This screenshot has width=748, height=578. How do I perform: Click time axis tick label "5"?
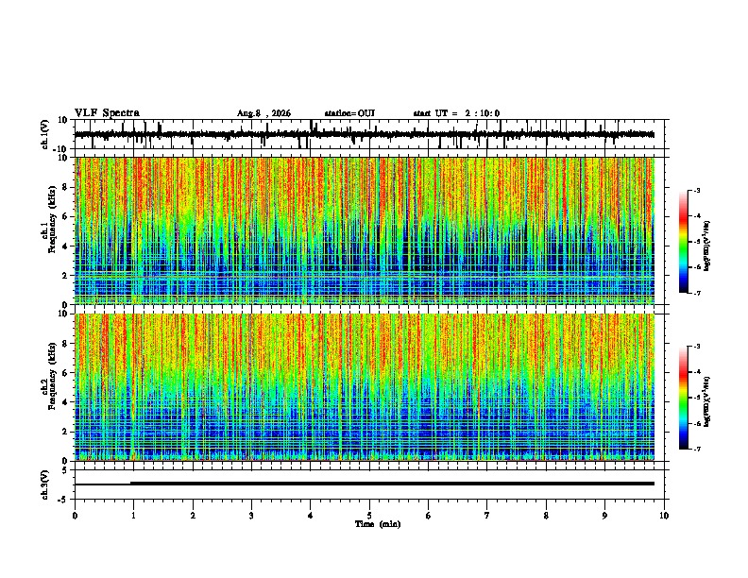click(369, 516)
